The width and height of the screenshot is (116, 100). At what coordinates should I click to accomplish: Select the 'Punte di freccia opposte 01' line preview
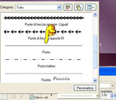(x=43, y=32)
